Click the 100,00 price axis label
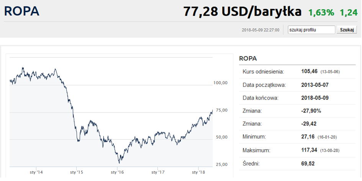This screenshot has height=181, width=362. coord(220,83)
